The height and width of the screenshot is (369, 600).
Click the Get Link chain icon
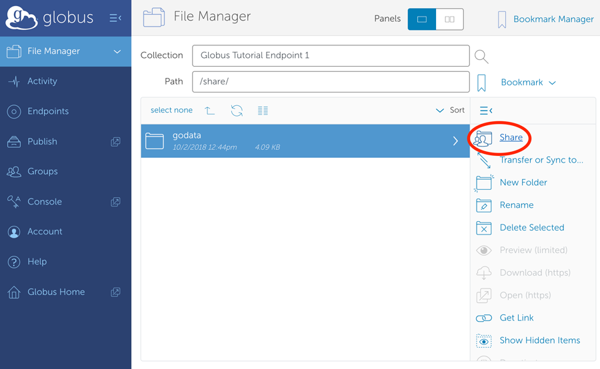484,318
